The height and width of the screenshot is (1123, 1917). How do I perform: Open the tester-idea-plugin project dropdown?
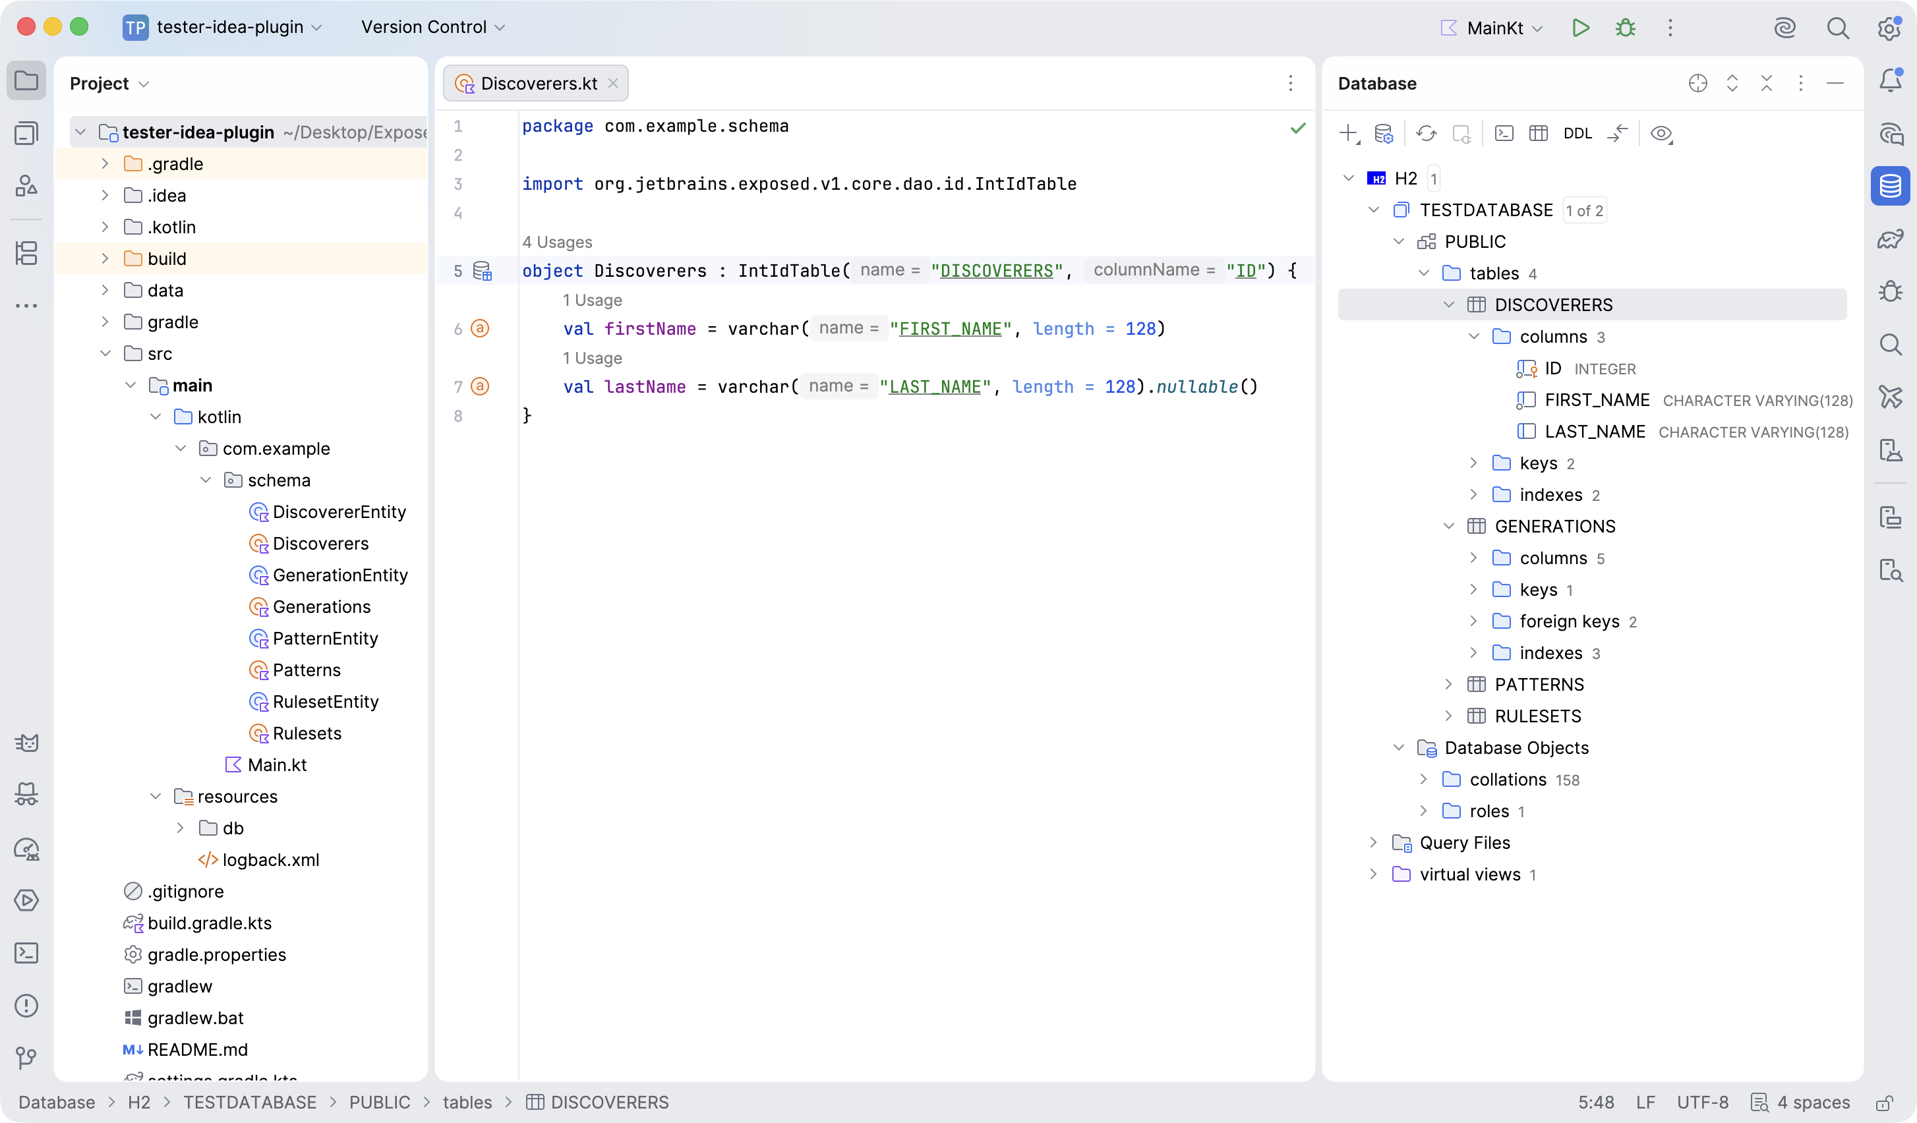223,28
